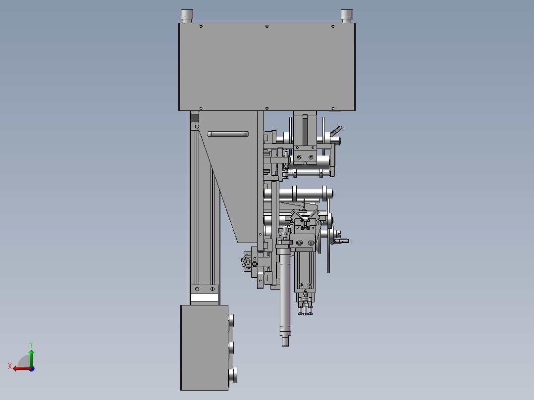The height and width of the screenshot is (400, 534).
Task: Select the wide horizontal roller in the middle
Action: pyautogui.click(x=298, y=194)
